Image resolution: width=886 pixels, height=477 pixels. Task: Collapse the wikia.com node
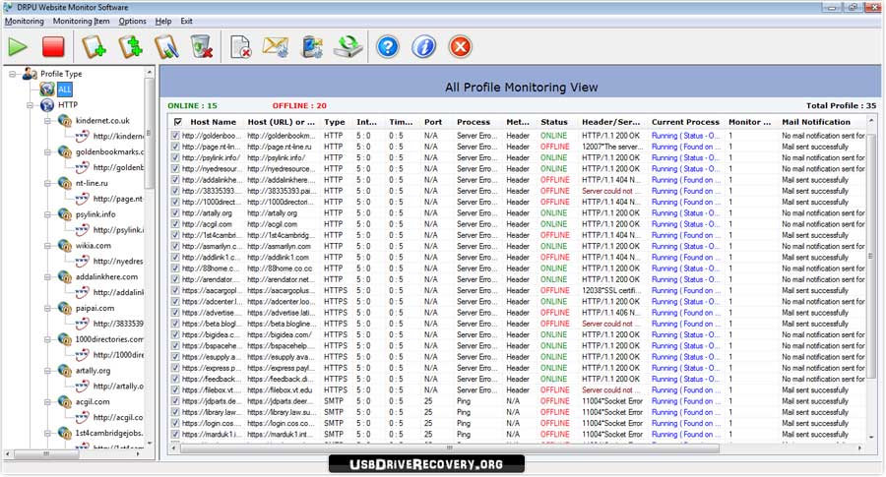48,246
